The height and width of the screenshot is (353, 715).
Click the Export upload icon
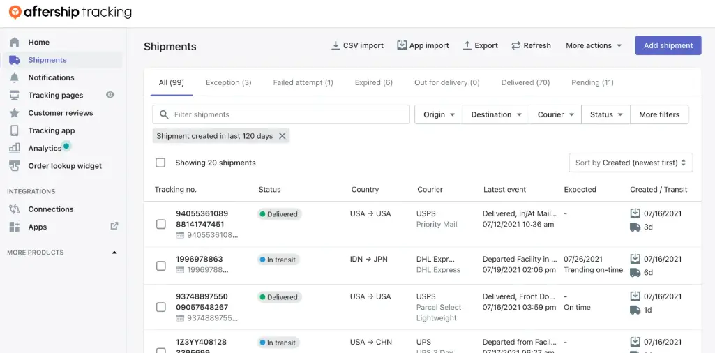tap(467, 45)
